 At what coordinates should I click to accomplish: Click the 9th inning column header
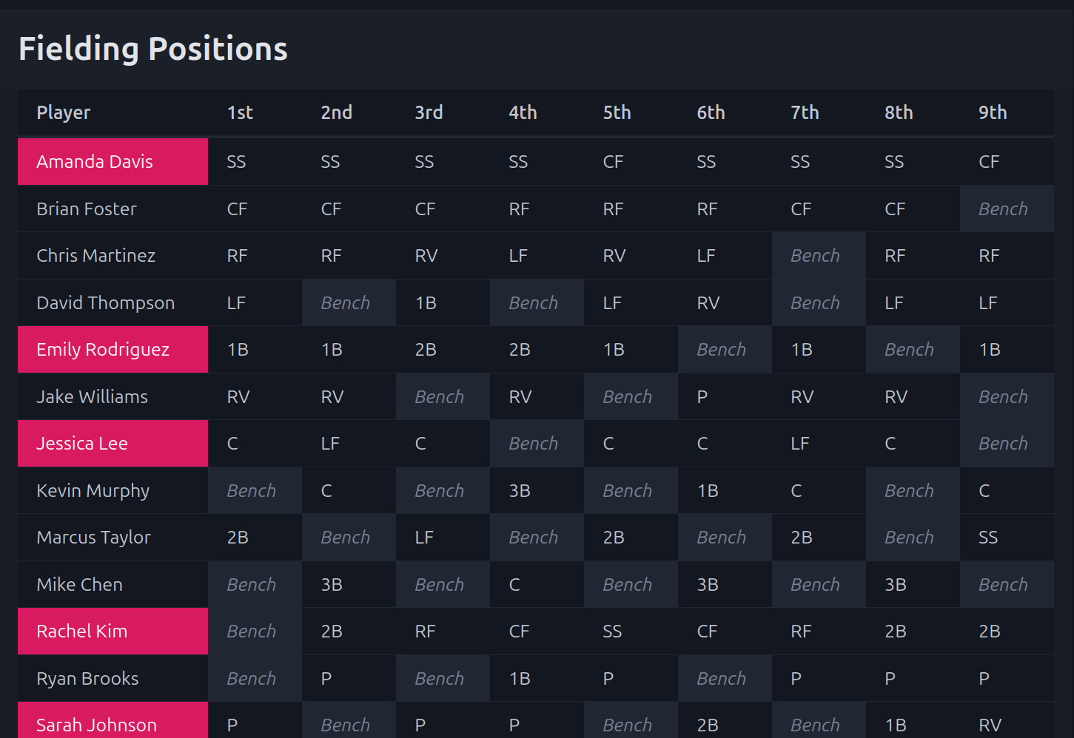(993, 113)
